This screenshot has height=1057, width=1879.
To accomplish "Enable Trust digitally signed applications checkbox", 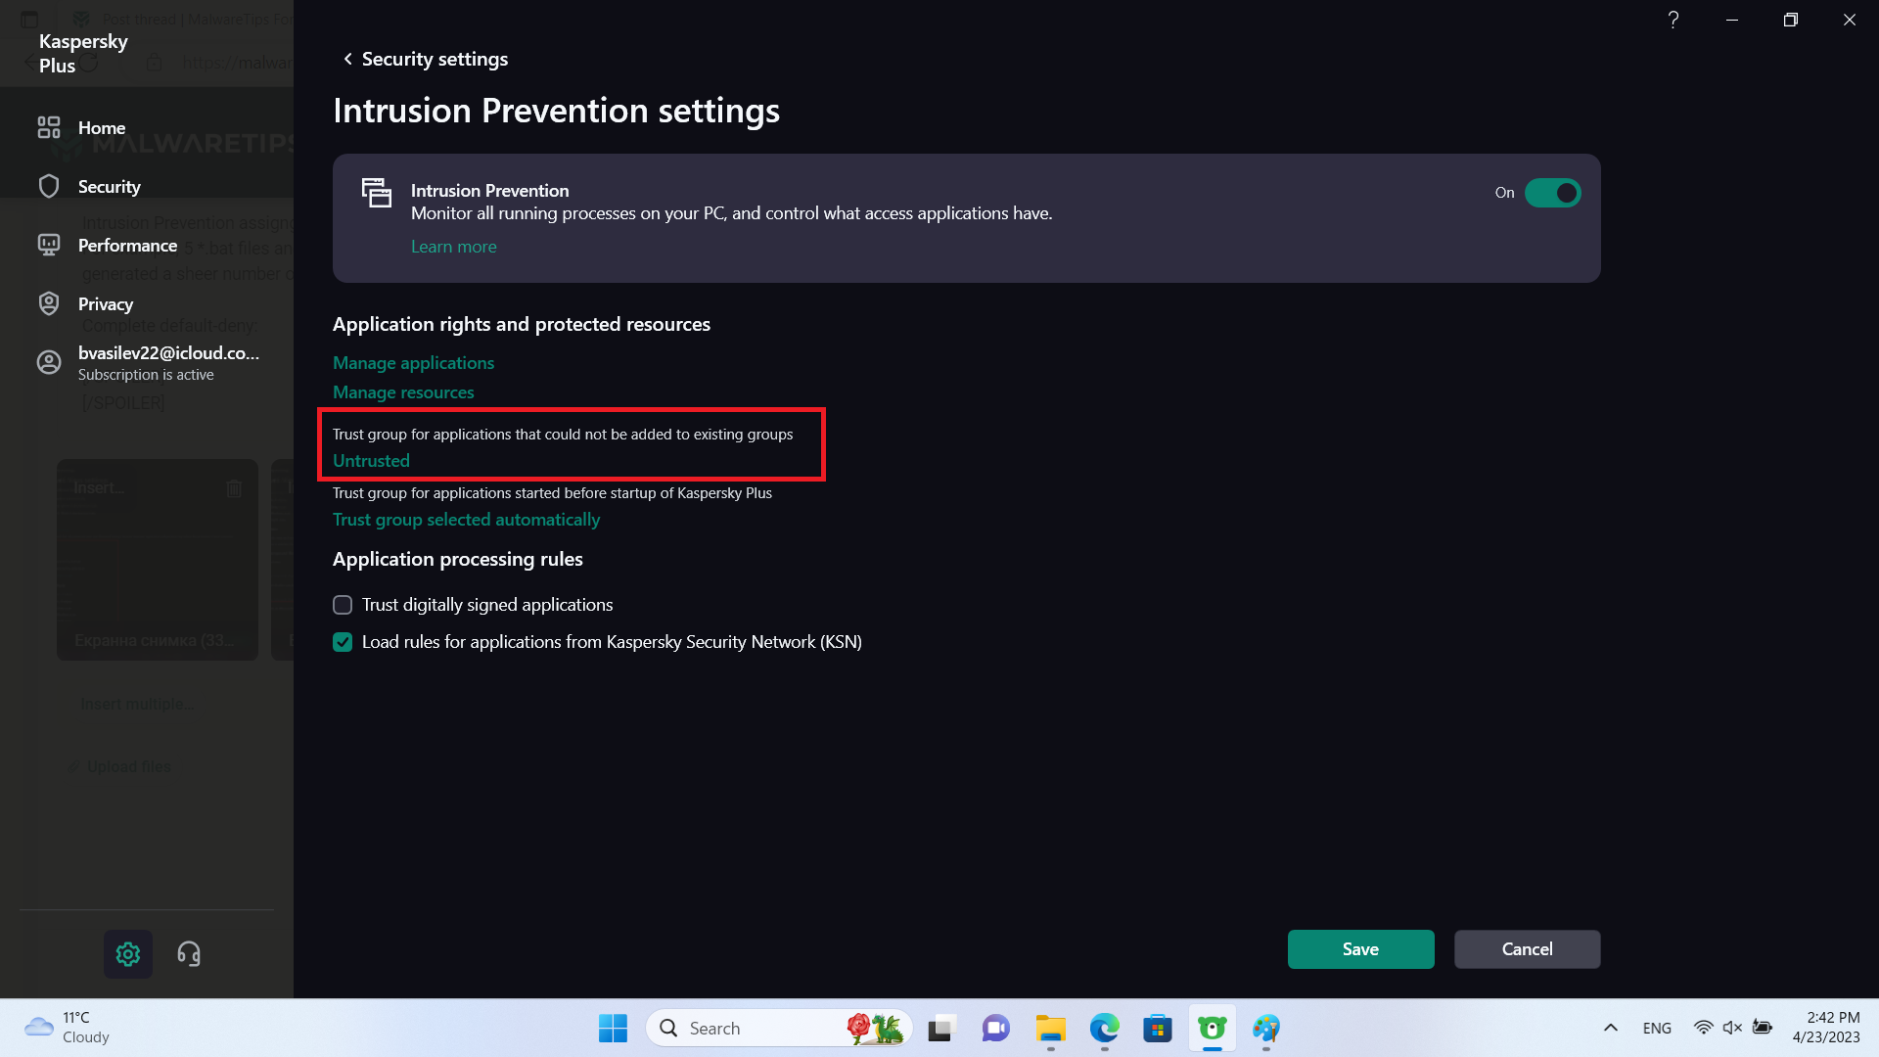I will [x=343, y=605].
